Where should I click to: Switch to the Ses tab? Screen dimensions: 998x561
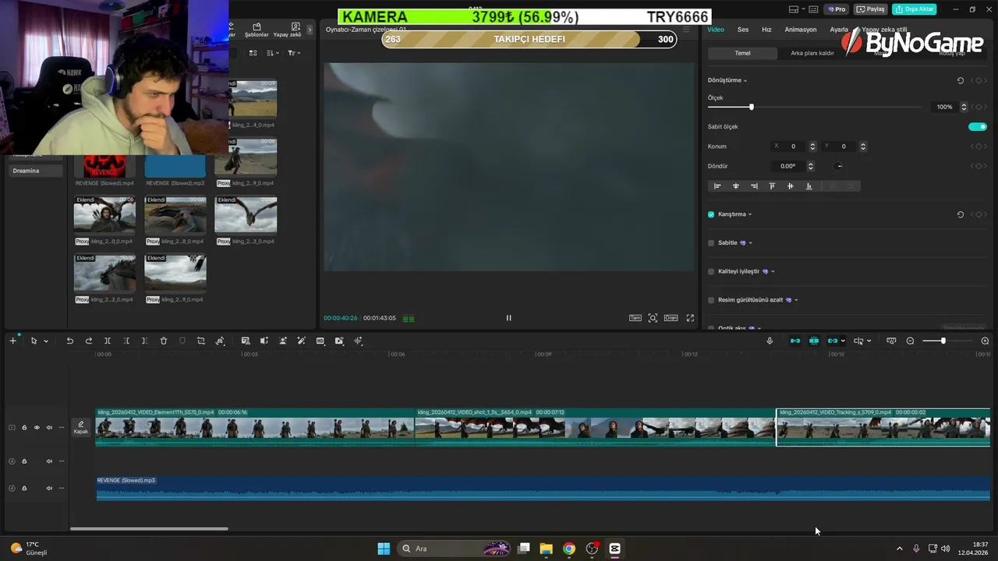743,30
